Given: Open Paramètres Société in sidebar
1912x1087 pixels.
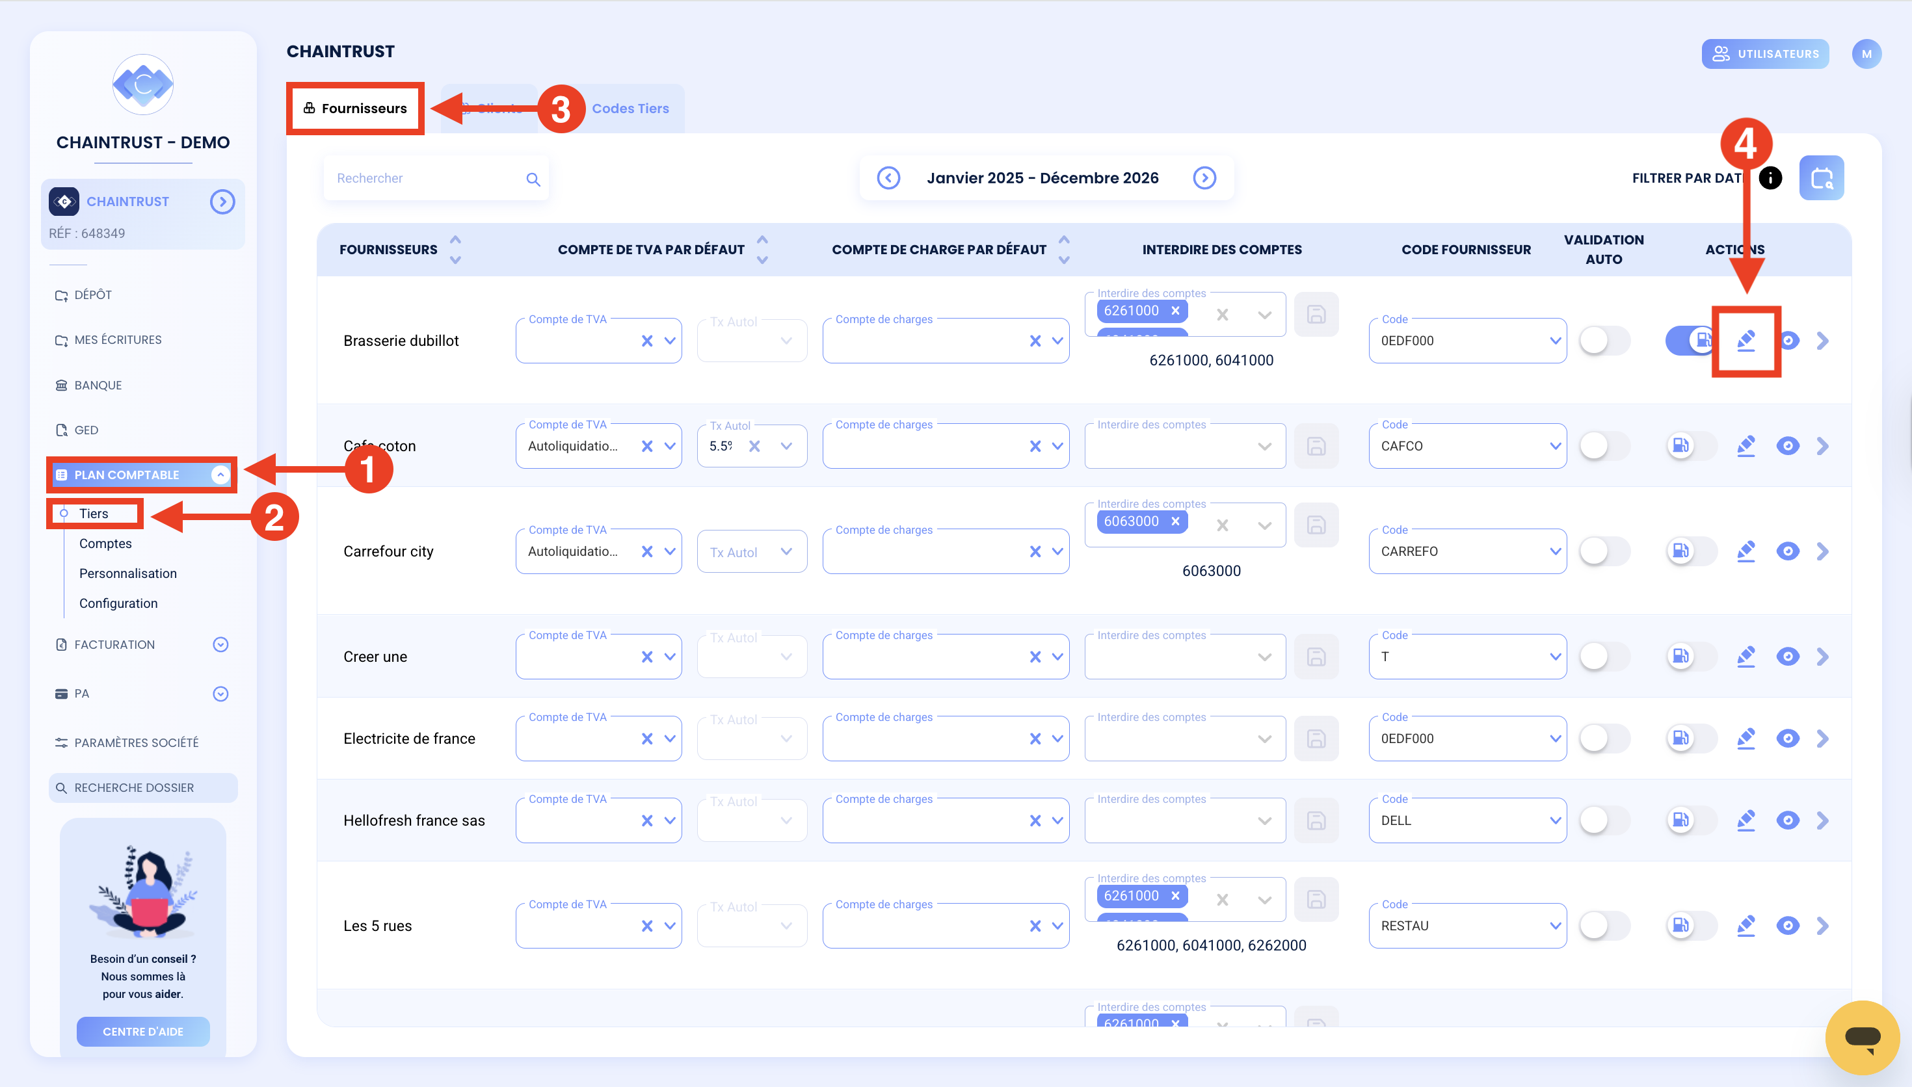Looking at the screenshot, I should 127,743.
